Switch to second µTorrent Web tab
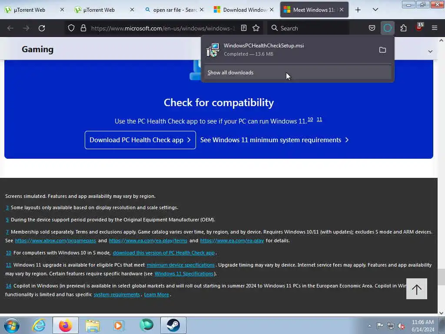Screen dimensions: 445x334 pyautogui.click(x=99, y=10)
